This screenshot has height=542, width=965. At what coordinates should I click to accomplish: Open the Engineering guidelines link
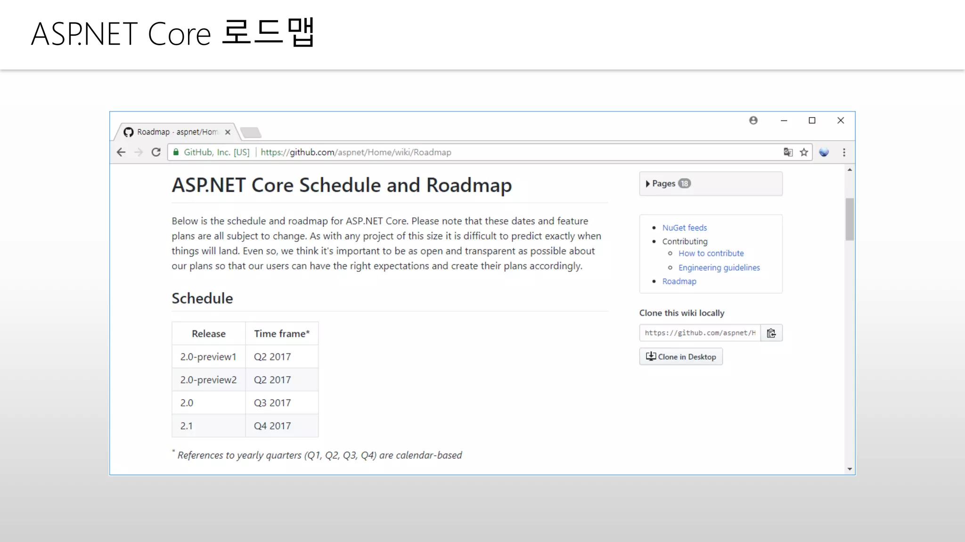coord(719,267)
